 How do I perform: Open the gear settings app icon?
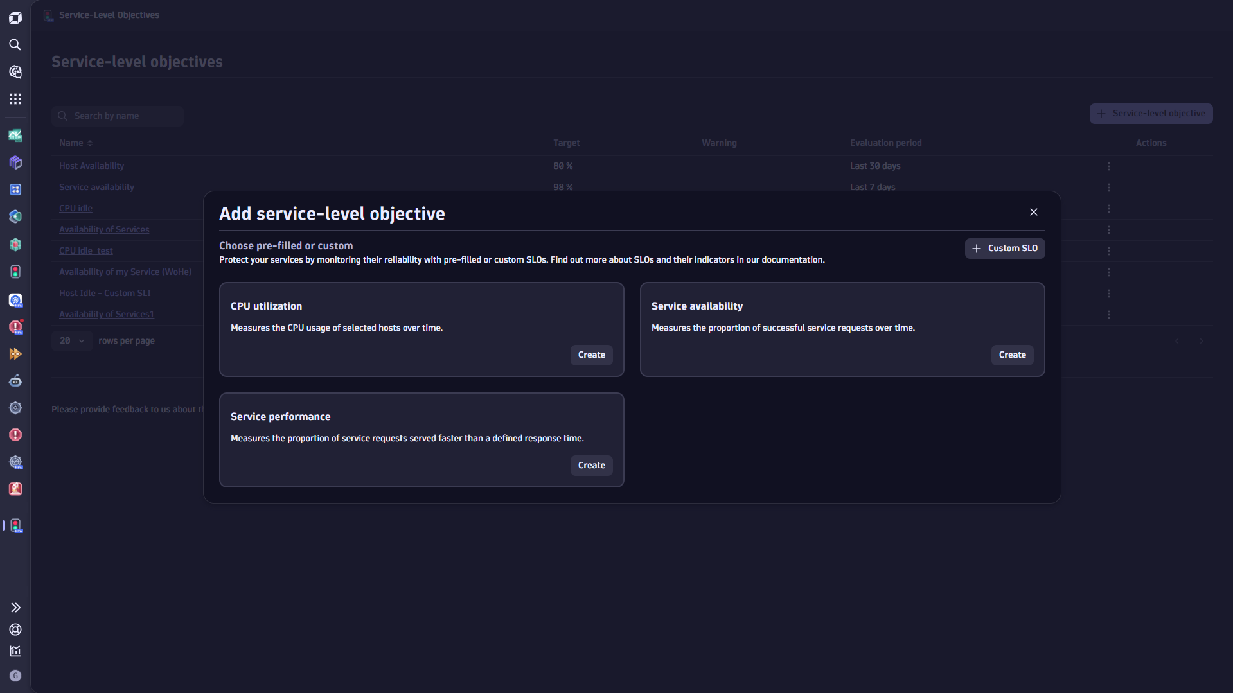(15, 408)
